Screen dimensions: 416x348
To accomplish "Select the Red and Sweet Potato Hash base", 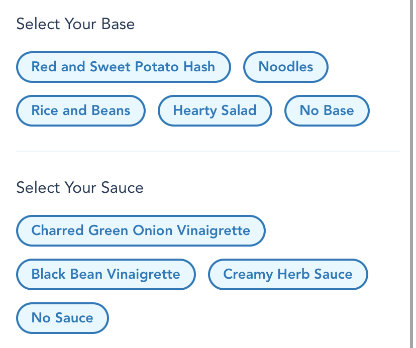I will tap(123, 67).
